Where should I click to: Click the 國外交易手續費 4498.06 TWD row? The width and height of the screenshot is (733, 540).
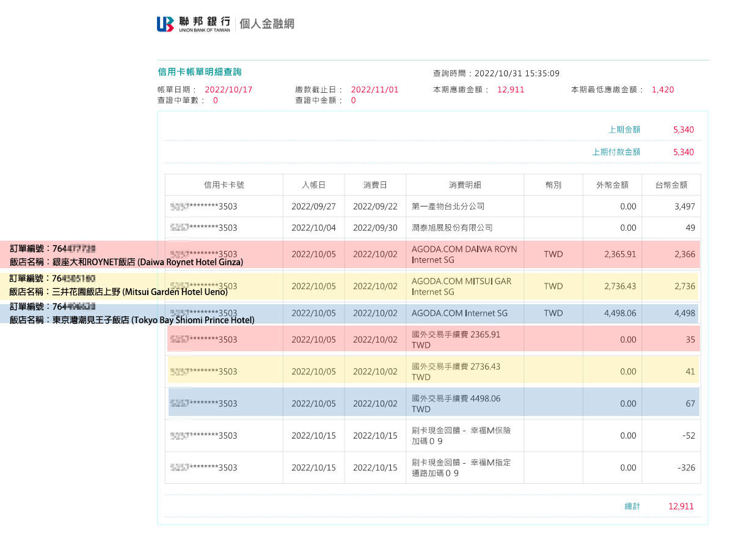pyautogui.click(x=464, y=403)
